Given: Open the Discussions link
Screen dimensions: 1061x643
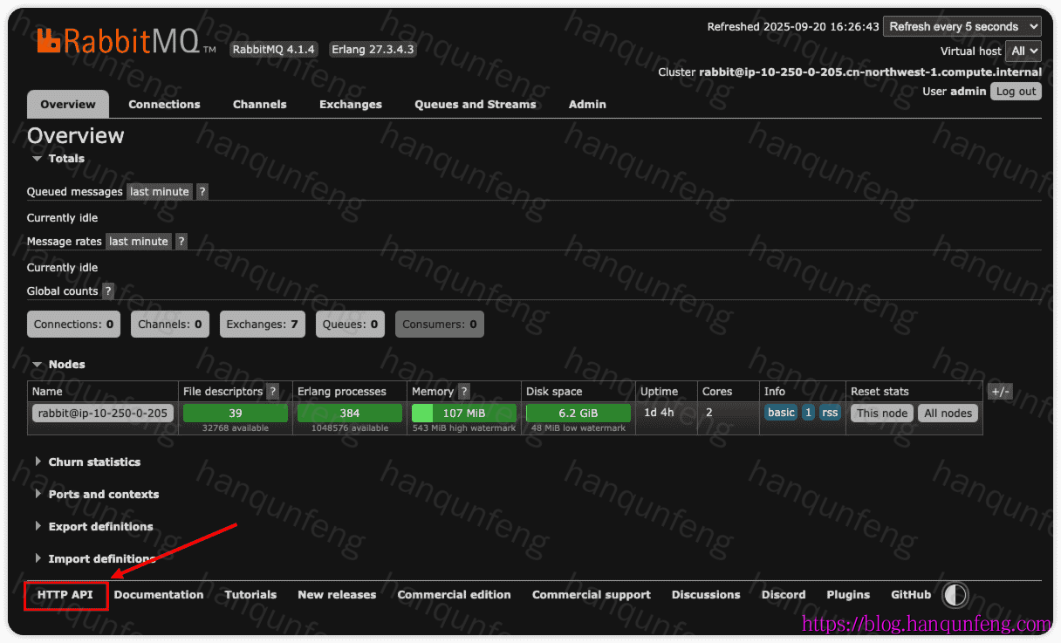Looking at the screenshot, I should (x=706, y=595).
